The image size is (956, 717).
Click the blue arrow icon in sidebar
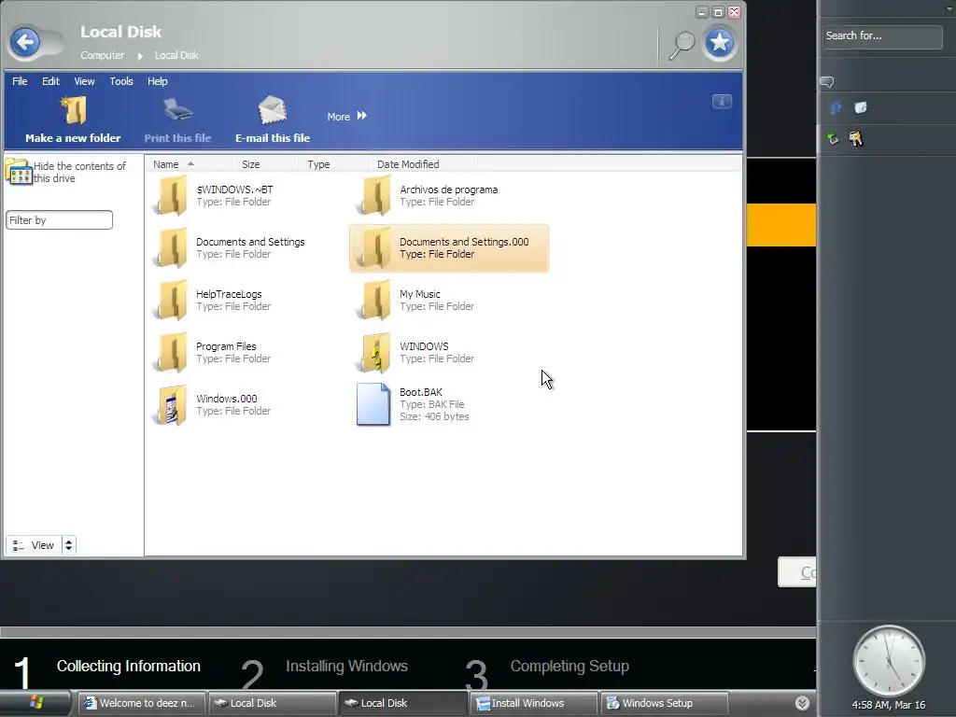click(836, 108)
